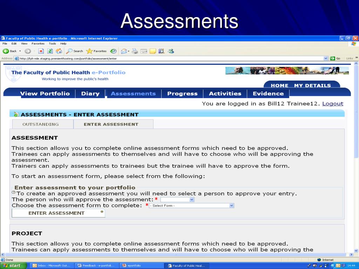Screen dimensions: 359x269
Task: Open the Home page icon in the toolbar
Action: point(59,51)
